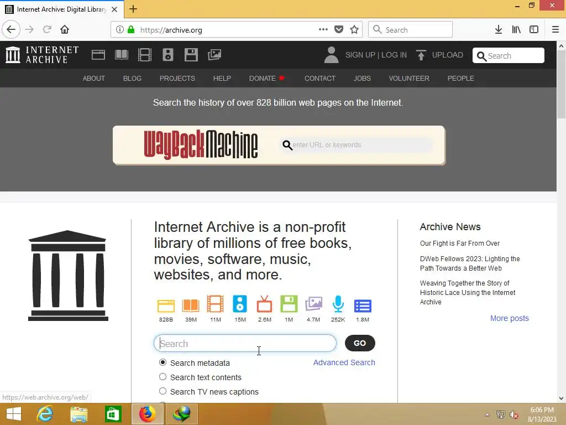Open page actions three-dots menu
Viewport: 566px width, 425px height.
(323, 29)
